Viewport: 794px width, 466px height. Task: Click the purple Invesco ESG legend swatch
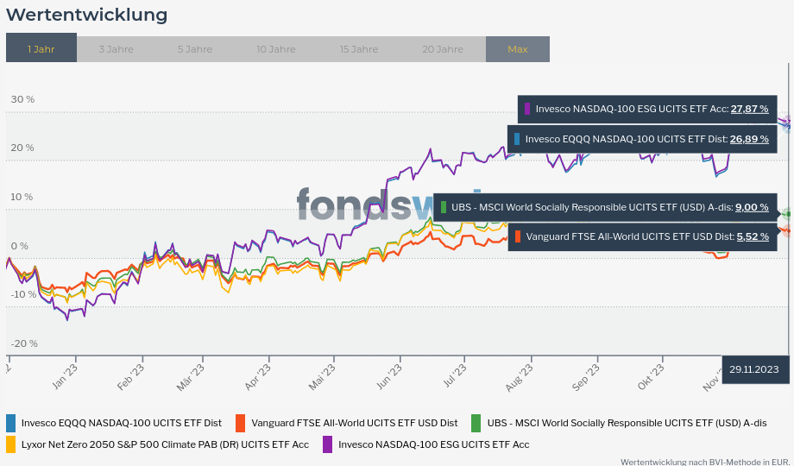pyautogui.click(x=328, y=444)
